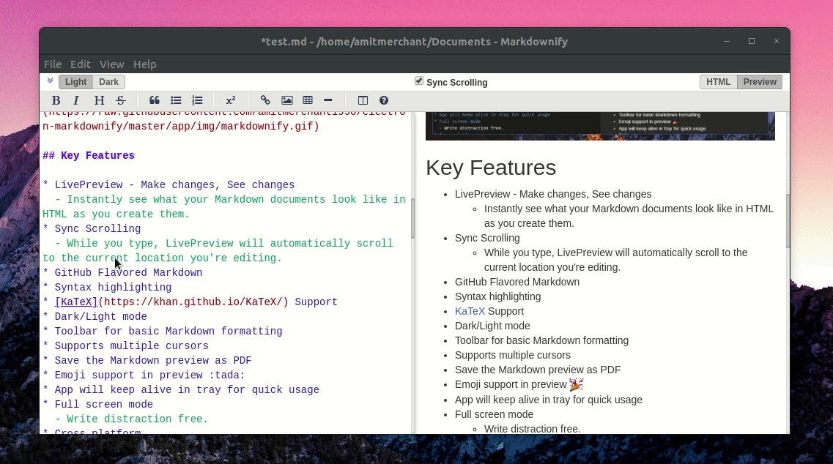833x464 pixels.
Task: Insert a numbered list
Action: click(x=197, y=100)
